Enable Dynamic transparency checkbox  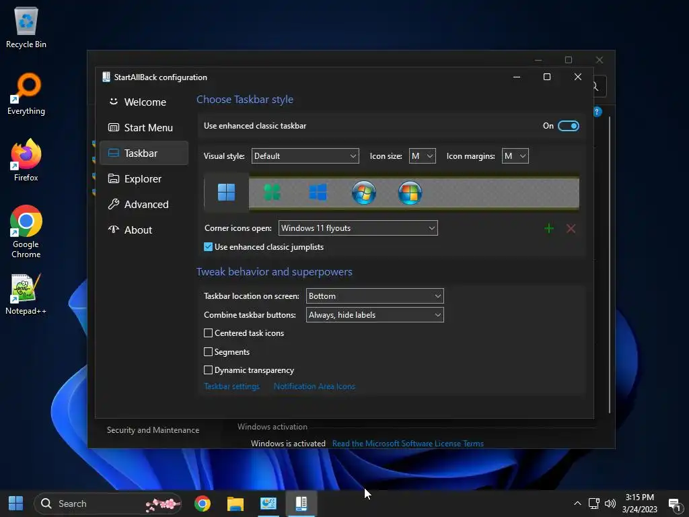[209, 370]
